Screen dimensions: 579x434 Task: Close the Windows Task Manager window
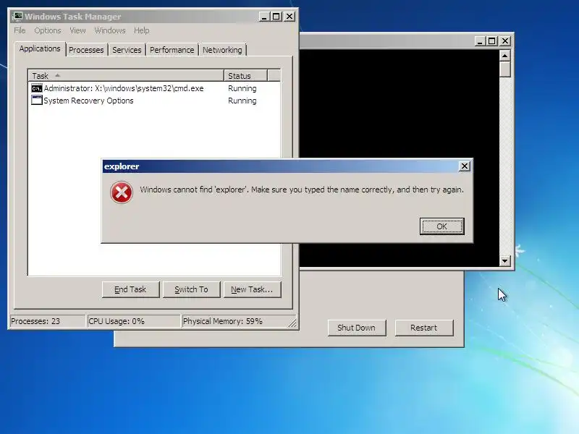click(x=290, y=16)
